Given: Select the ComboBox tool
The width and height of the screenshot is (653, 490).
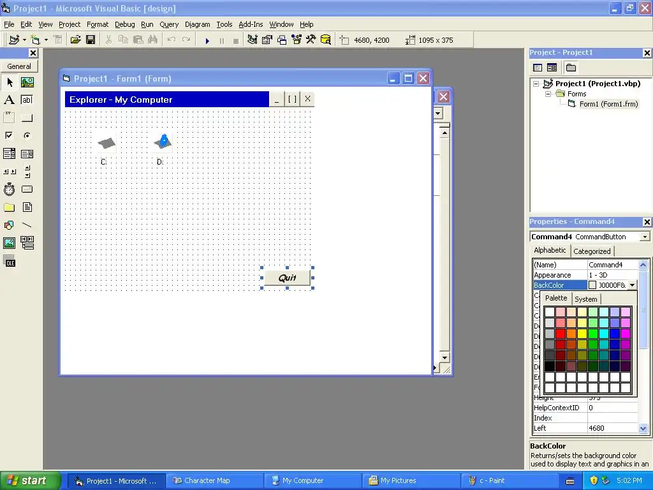Looking at the screenshot, I should pyautogui.click(x=10, y=154).
